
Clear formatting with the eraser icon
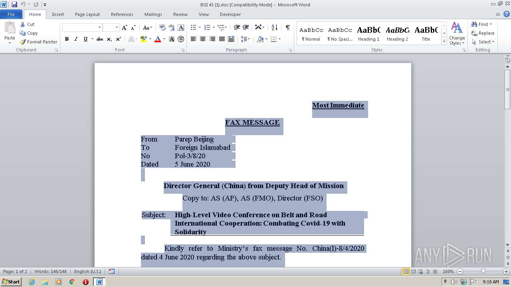pos(162,28)
